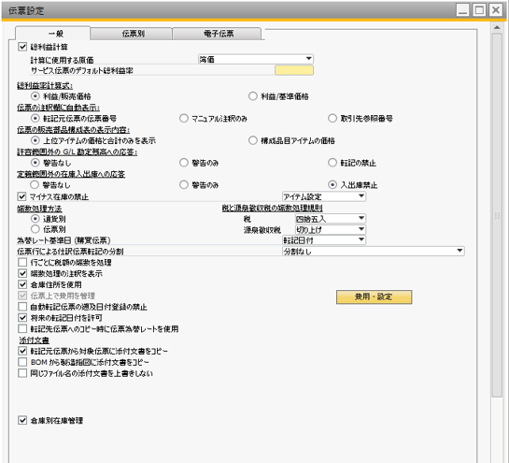The image size is (509, 463).
Task: Open 計算に使用する原価 dropdown
Action: (x=256, y=59)
